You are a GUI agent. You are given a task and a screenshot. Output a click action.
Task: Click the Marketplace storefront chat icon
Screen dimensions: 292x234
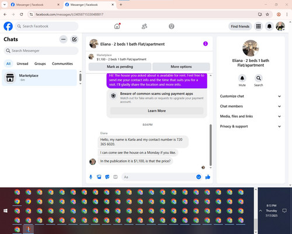point(10,77)
